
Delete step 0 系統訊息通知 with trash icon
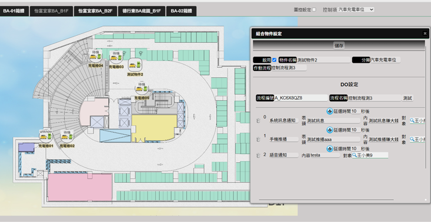[x=258, y=121]
